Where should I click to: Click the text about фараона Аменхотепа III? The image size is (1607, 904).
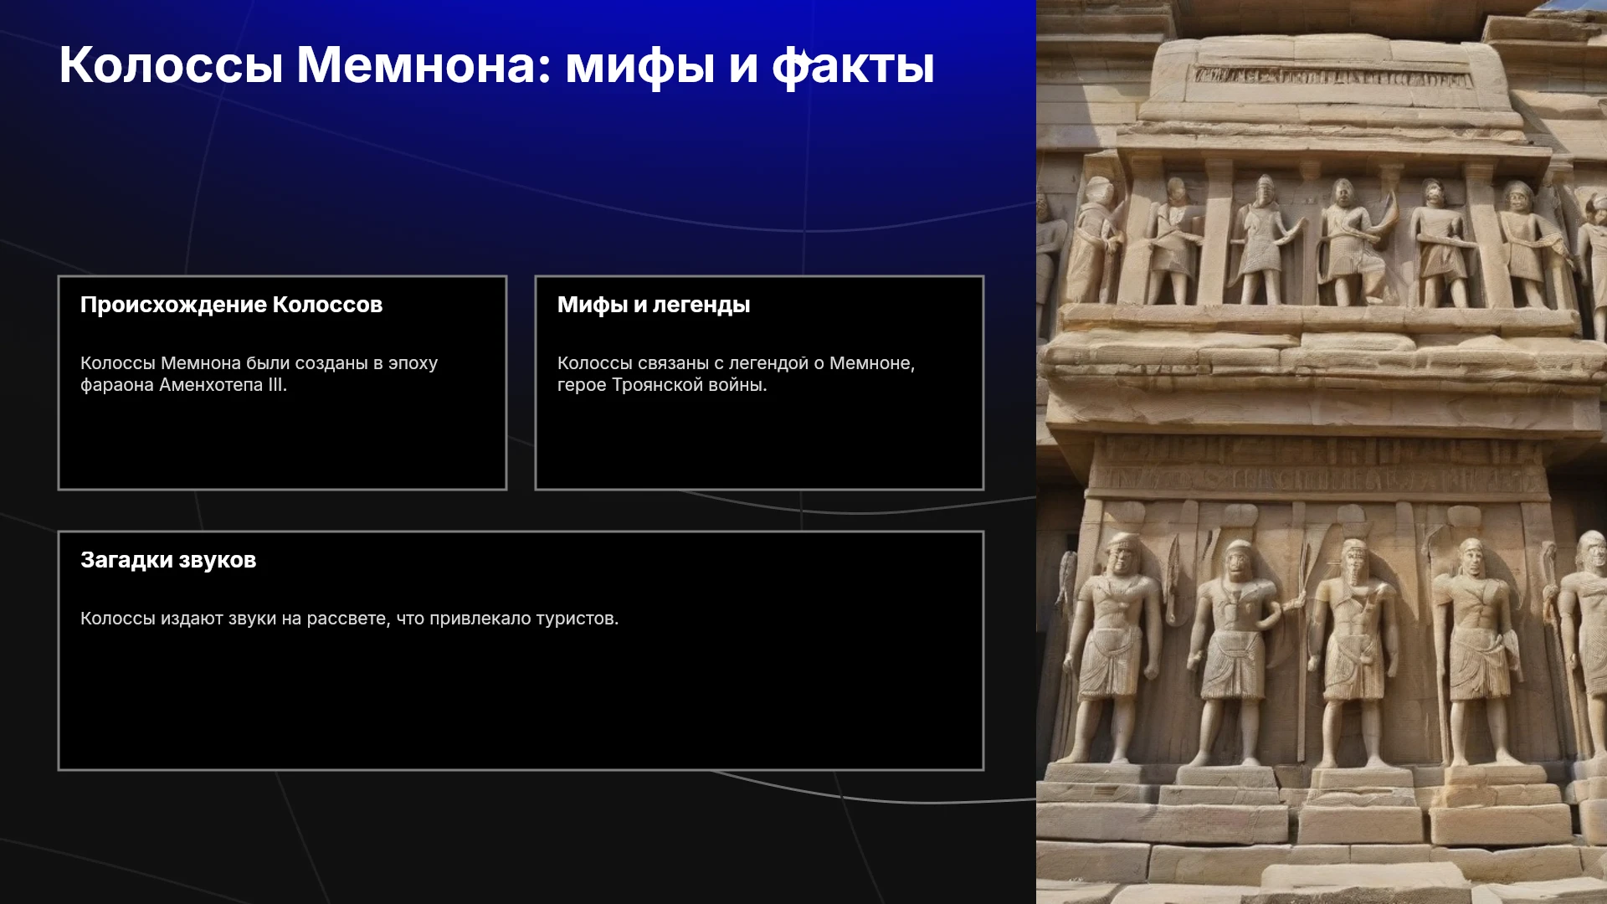tap(259, 374)
